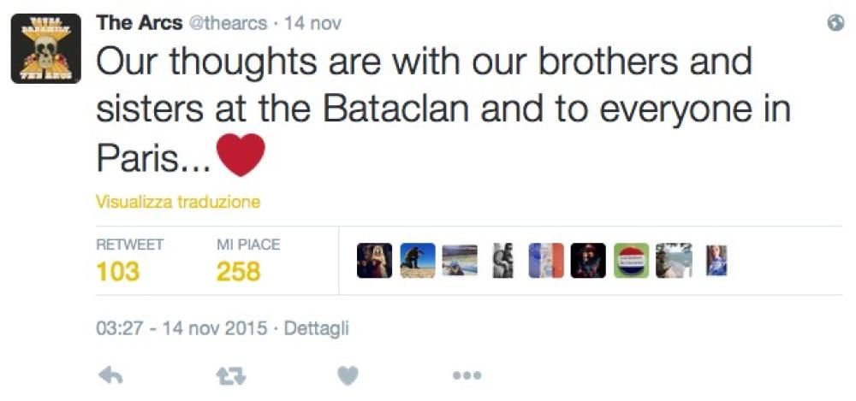The image size is (856, 401).
Task: Open The Arcs skull profile picture
Action: [x=45, y=49]
